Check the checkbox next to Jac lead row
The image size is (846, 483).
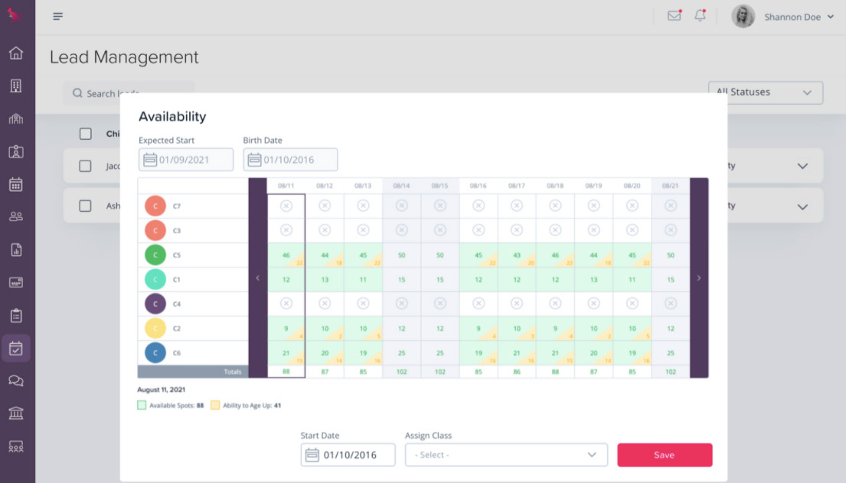(85, 165)
